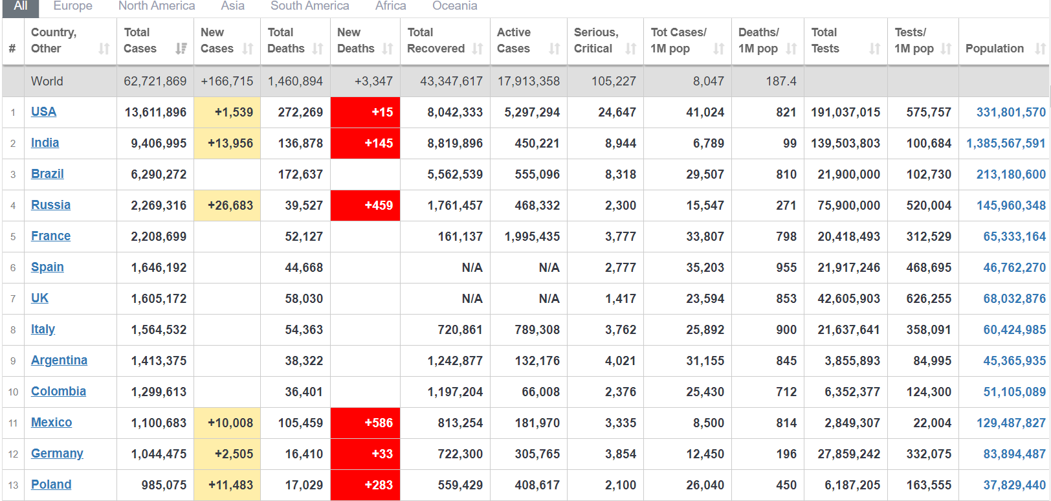Open the Asia tab
Screen dimensions: 1051x501
pyautogui.click(x=232, y=6)
